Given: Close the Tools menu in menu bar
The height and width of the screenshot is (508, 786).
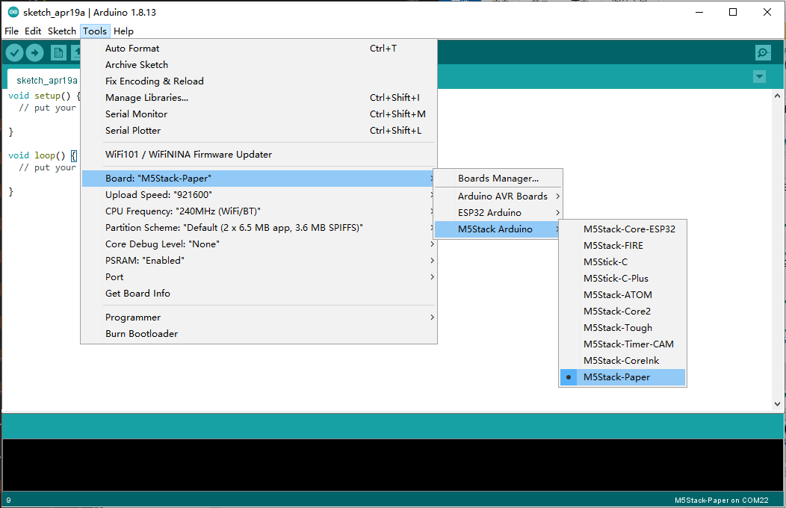Looking at the screenshot, I should point(95,31).
